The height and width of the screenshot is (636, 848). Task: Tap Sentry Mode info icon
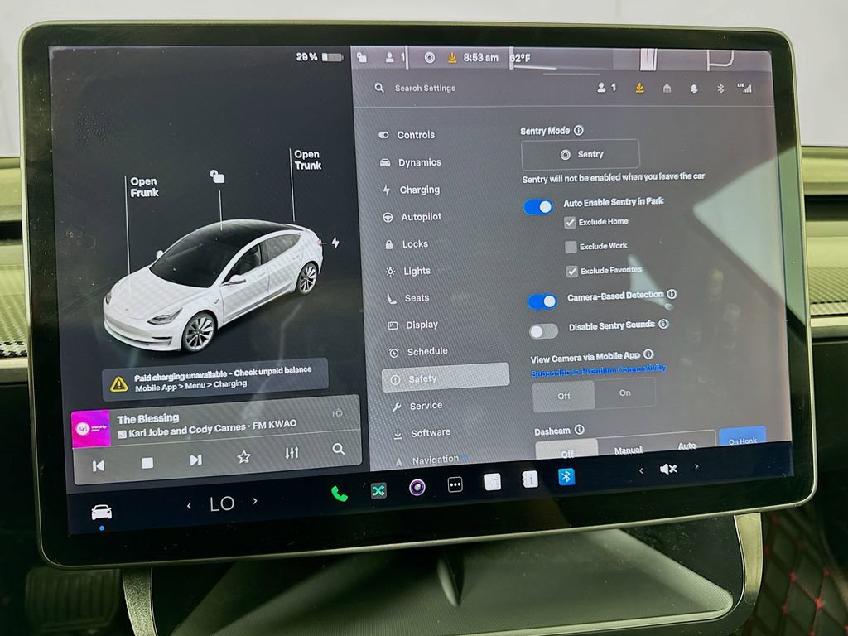[x=579, y=130]
